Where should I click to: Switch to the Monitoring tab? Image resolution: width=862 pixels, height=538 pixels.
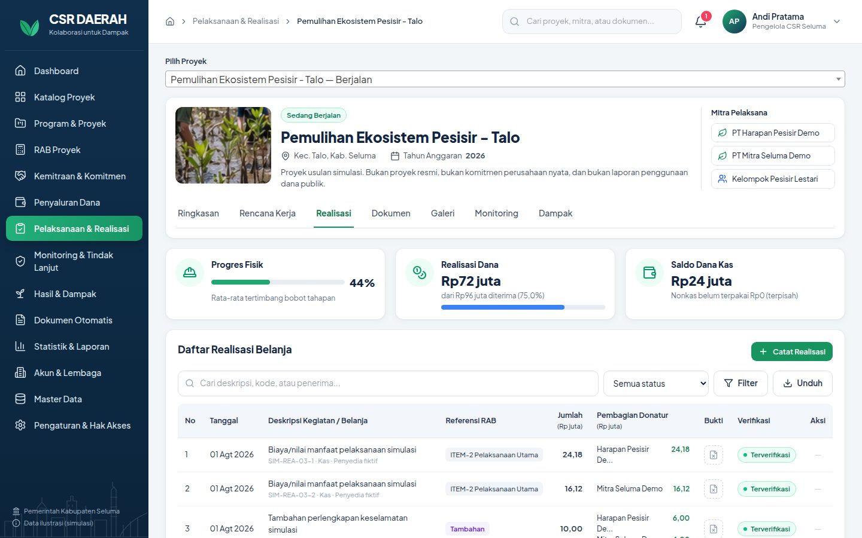point(496,213)
